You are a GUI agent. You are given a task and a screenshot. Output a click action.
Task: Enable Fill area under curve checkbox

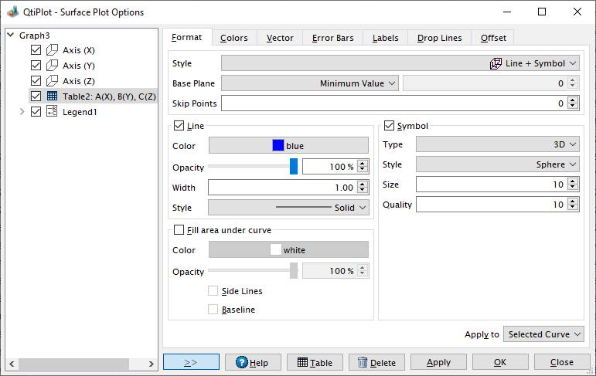[x=179, y=230]
